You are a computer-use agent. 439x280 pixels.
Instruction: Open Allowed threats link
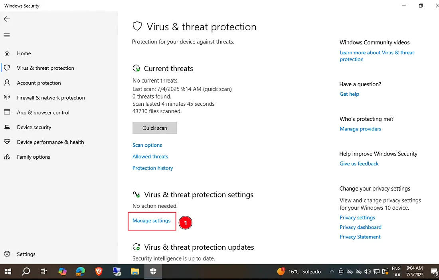click(x=150, y=156)
